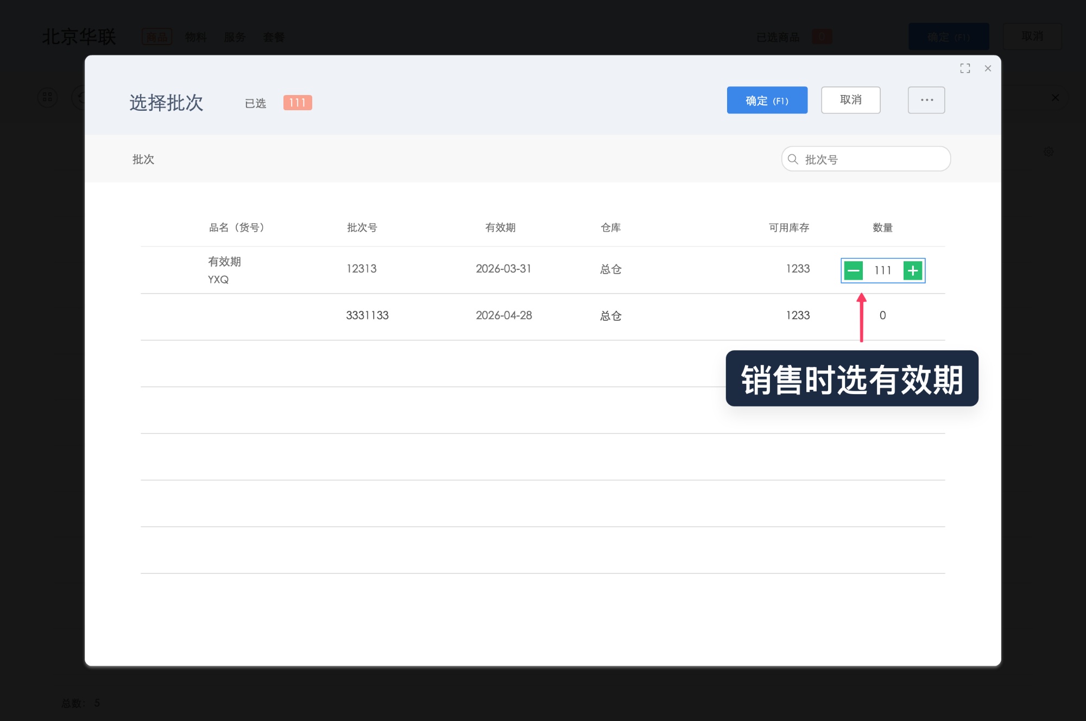Click the top-bar 取消 button
Image resolution: width=1086 pixels, height=721 pixels.
tap(1032, 36)
